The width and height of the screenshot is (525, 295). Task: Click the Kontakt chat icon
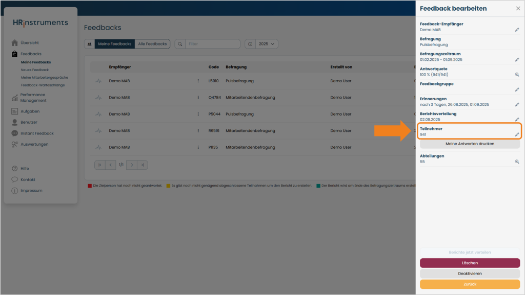tap(14, 179)
